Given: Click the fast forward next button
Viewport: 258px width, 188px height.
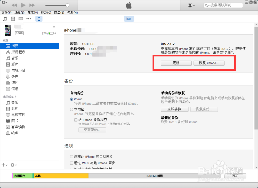Looking at the screenshot, I should (32, 5).
